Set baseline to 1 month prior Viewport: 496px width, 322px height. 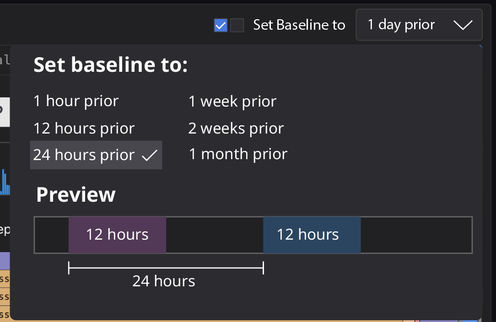pos(238,154)
